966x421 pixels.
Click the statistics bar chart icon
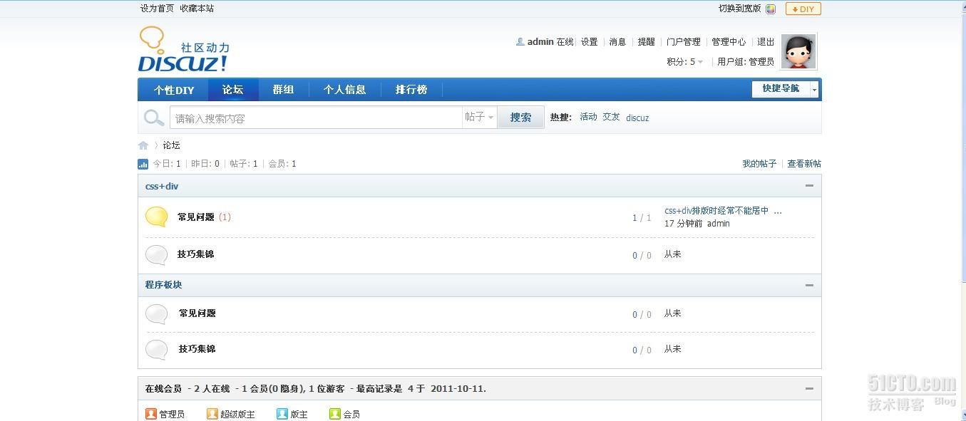tap(143, 164)
